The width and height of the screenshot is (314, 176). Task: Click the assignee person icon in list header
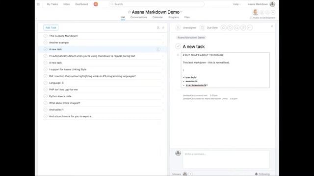click(x=158, y=28)
